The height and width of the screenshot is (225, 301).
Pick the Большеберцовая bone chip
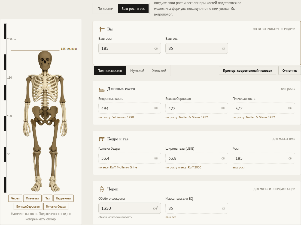tap(28, 206)
